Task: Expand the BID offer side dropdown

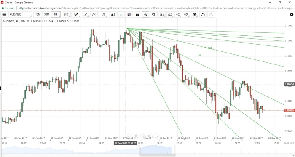Action: pyautogui.click(x=67, y=14)
